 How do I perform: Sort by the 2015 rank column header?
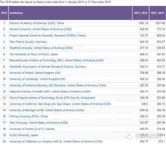4,13
